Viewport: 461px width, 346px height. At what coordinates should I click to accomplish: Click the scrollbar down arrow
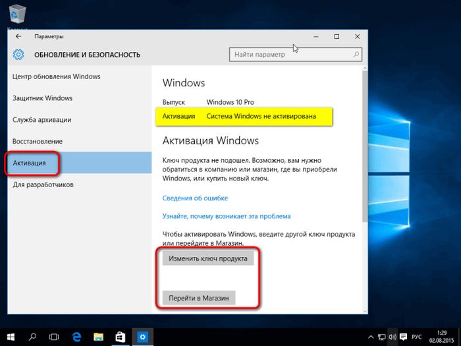point(365,311)
